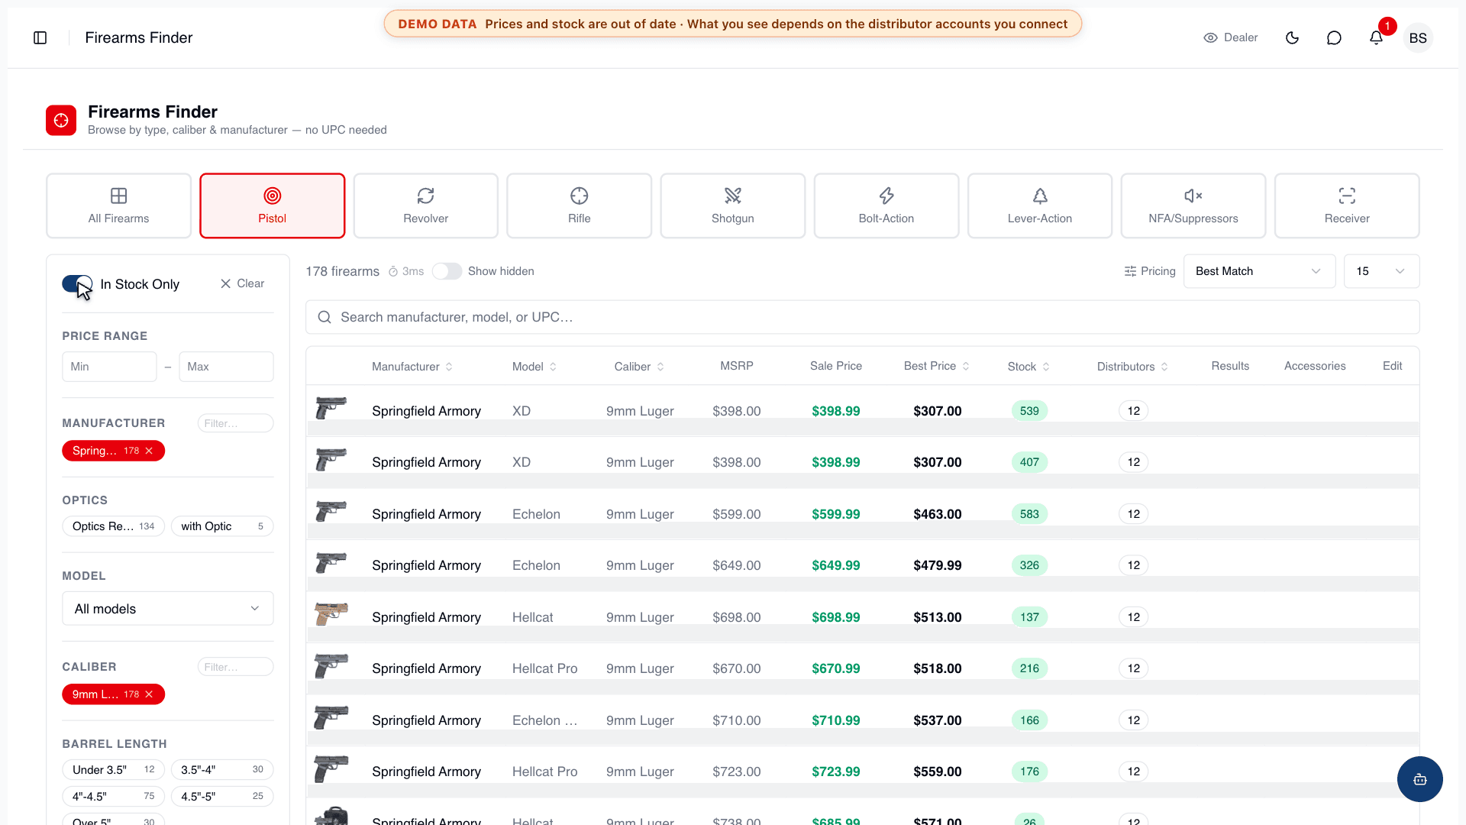Open the Best Match sort dropdown
1466x825 pixels.
coord(1259,271)
